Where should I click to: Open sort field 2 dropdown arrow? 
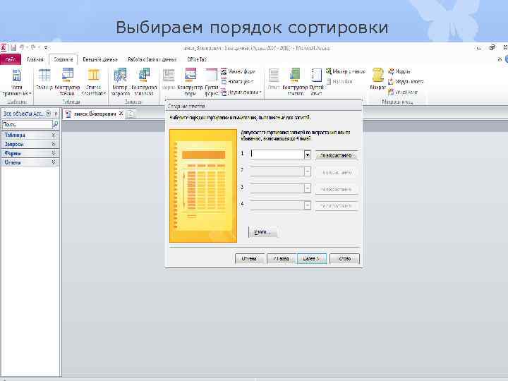(307, 171)
